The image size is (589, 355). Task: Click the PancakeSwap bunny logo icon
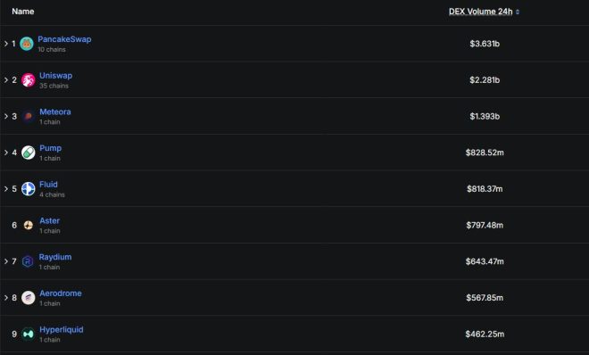tap(26, 44)
